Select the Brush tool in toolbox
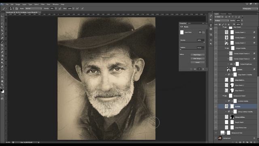 pyautogui.click(x=2, y=41)
